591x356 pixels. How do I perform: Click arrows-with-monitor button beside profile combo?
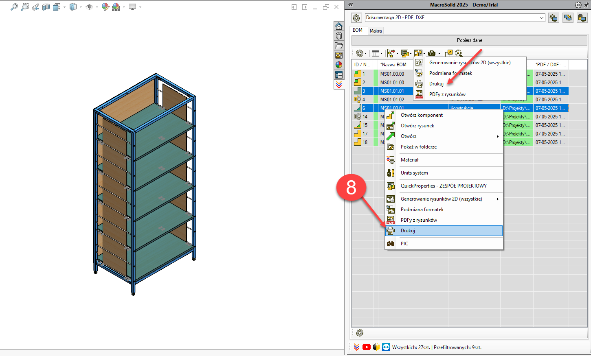coord(567,18)
